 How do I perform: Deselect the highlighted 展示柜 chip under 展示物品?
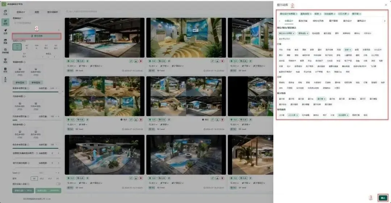pyautogui.click(x=321, y=99)
